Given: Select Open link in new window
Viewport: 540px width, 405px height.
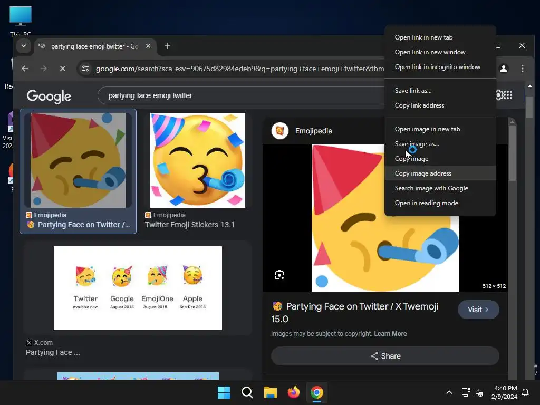Looking at the screenshot, I should click(x=430, y=52).
